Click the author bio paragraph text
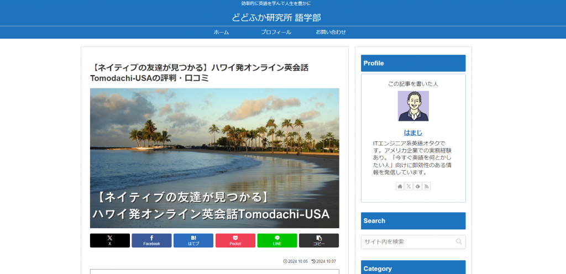 pos(413,157)
